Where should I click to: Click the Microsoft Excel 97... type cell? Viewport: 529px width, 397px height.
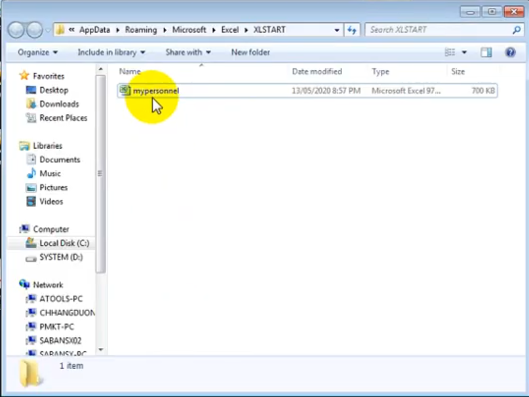(x=406, y=90)
